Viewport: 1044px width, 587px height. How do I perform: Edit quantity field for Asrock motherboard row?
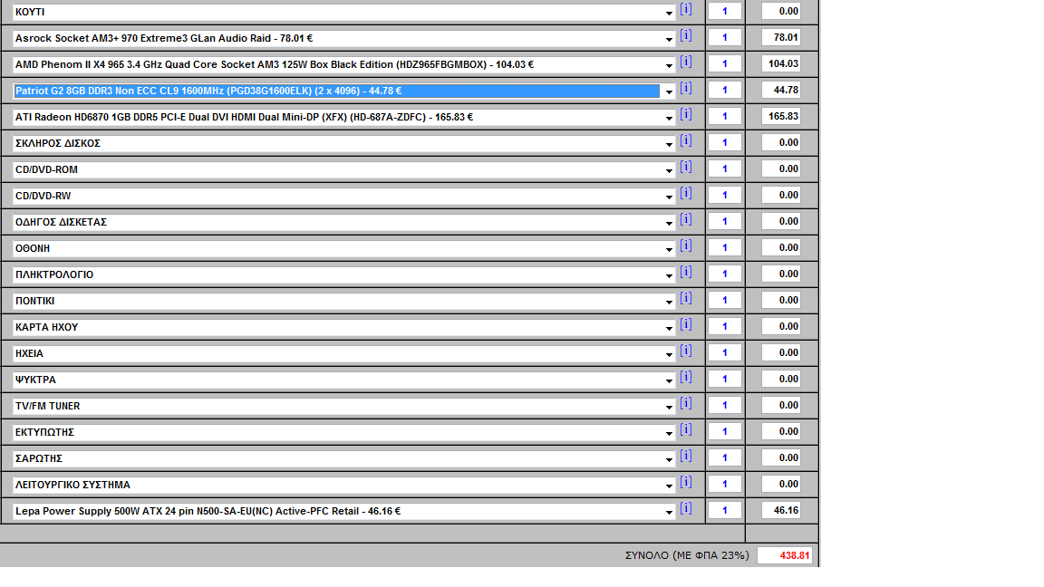(724, 37)
